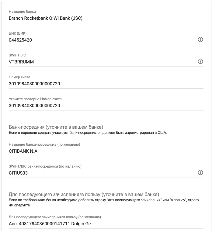Viewport: 212px width, 231px height.
Task: Click the Банк-посредник section heading
Action: click(x=56, y=127)
